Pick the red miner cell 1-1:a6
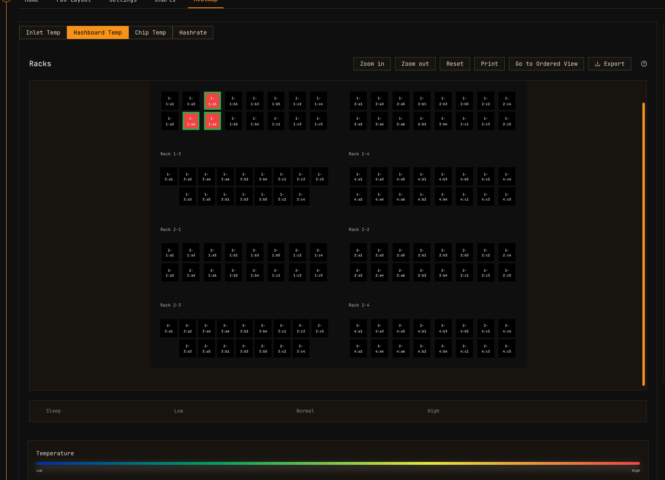Viewport: 665px width, 480px height. pos(212,121)
